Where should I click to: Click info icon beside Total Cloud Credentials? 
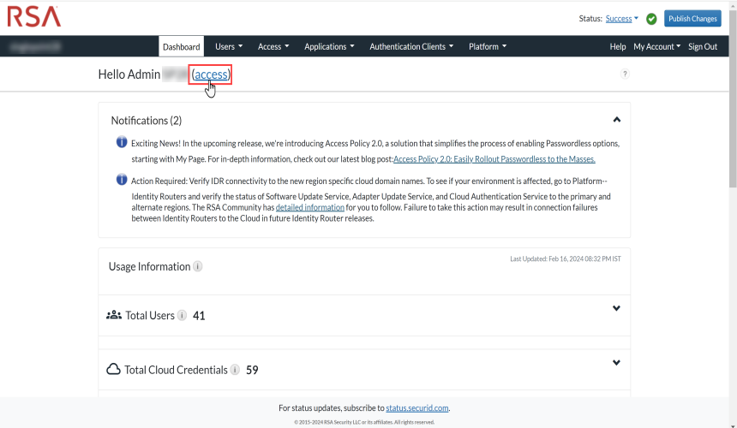click(x=235, y=370)
